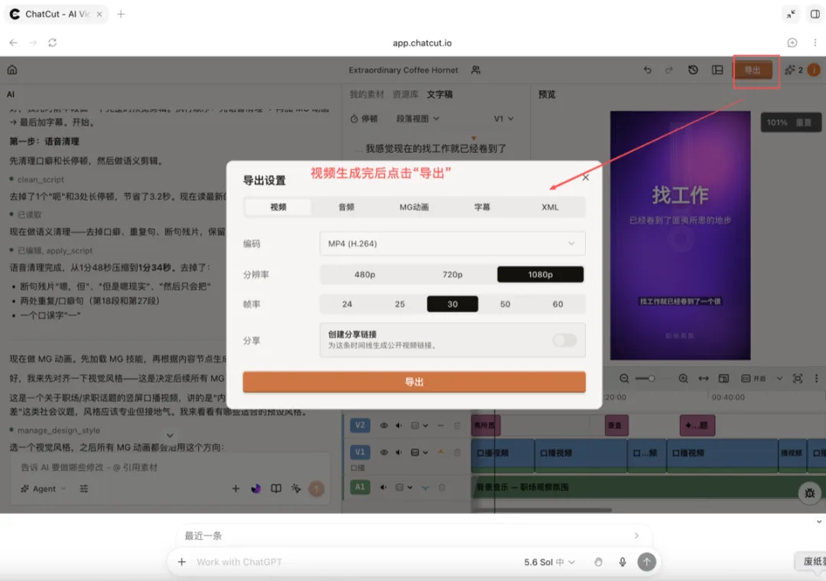Click the timeline zoom slider handle
Viewport: 826px width, 581px height.
(x=652, y=378)
